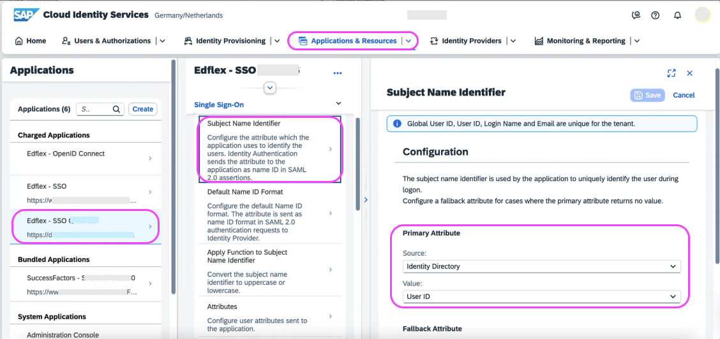Image resolution: width=720 pixels, height=339 pixels.
Task: Expand the Monitoring & Reporting dropdown arrow
Action: [637, 41]
